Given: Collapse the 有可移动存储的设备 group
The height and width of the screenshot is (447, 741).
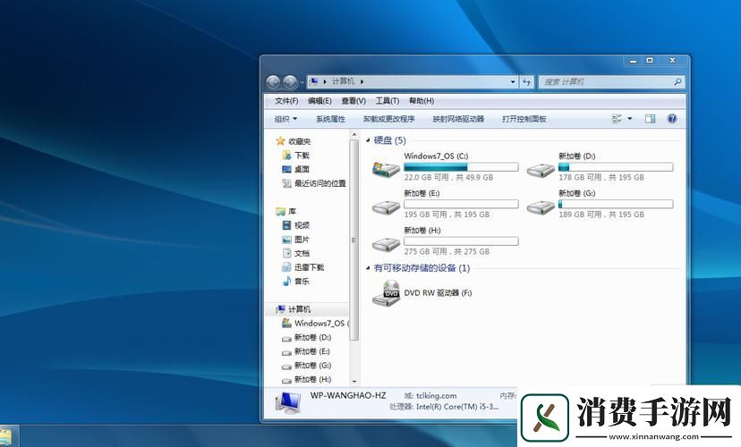Looking at the screenshot, I should pos(368,268).
